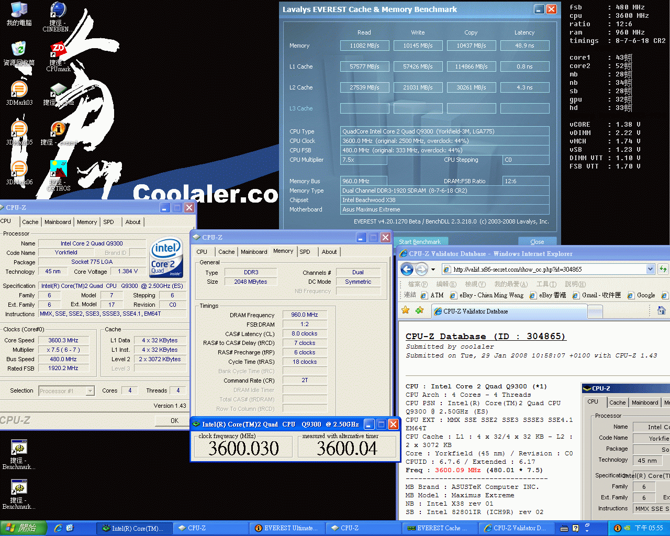Image resolution: width=670 pixels, height=536 pixels.
Task: Expand the recent pages arrow in Internet Explorer
Action: pyautogui.click(x=433, y=270)
